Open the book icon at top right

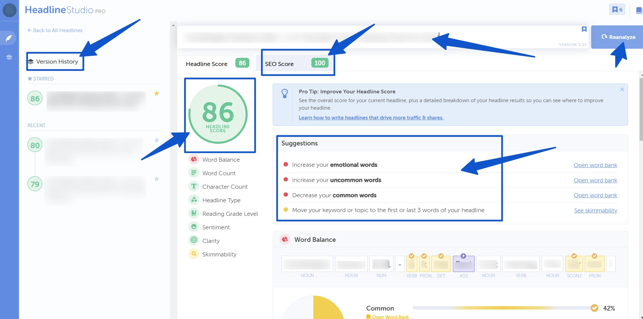click(x=639, y=10)
